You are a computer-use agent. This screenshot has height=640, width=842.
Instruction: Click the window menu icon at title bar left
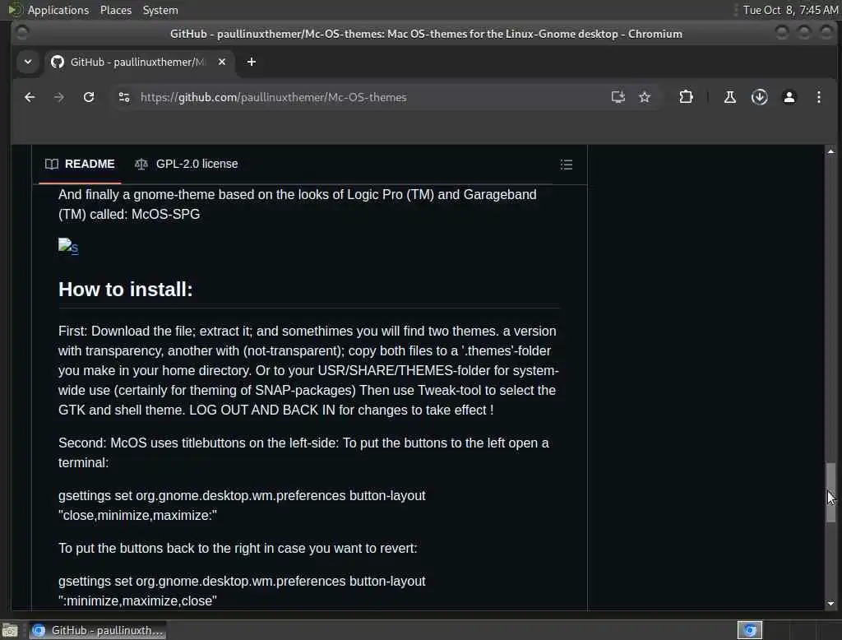click(22, 34)
